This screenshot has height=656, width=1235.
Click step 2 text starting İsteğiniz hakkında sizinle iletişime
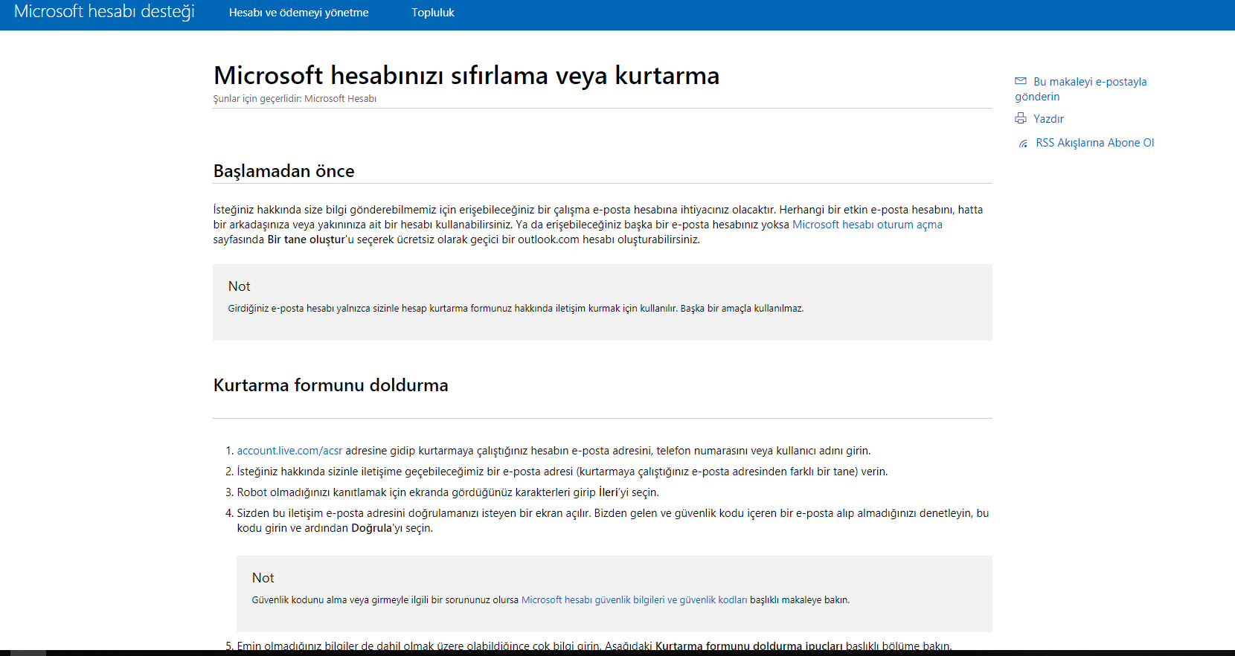pyautogui.click(x=562, y=472)
